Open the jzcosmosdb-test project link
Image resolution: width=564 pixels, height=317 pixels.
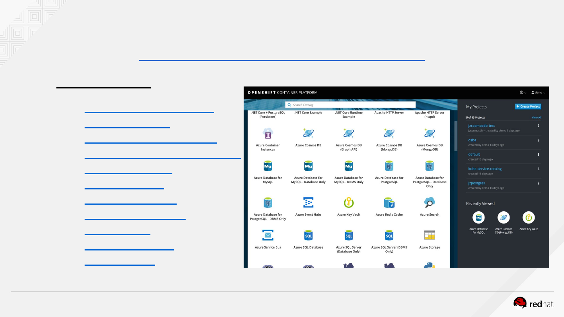pos(482,126)
